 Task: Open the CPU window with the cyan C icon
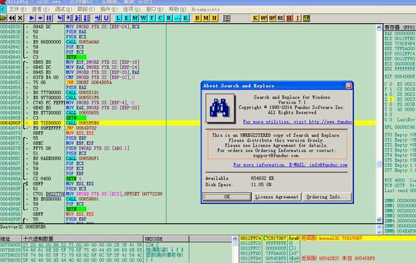(161, 18)
